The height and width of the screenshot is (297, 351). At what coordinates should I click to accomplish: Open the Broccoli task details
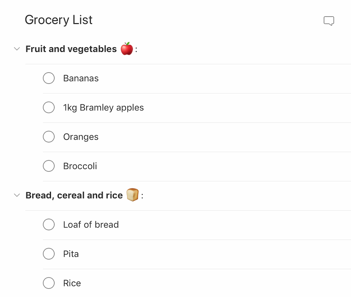point(80,166)
